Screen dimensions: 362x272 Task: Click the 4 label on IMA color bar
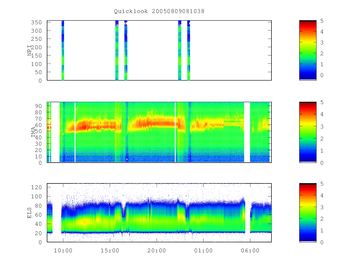322,114
